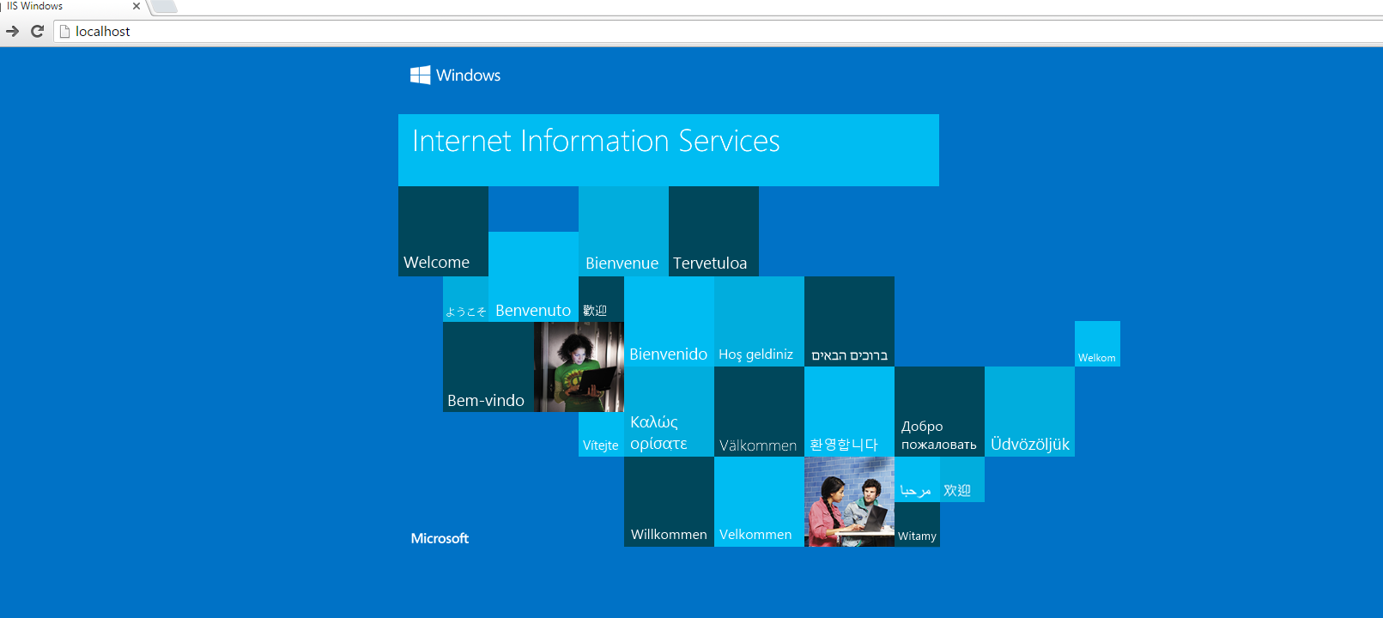Click the Willkommen tile
The height and width of the screenshot is (618, 1383).
tap(669, 501)
